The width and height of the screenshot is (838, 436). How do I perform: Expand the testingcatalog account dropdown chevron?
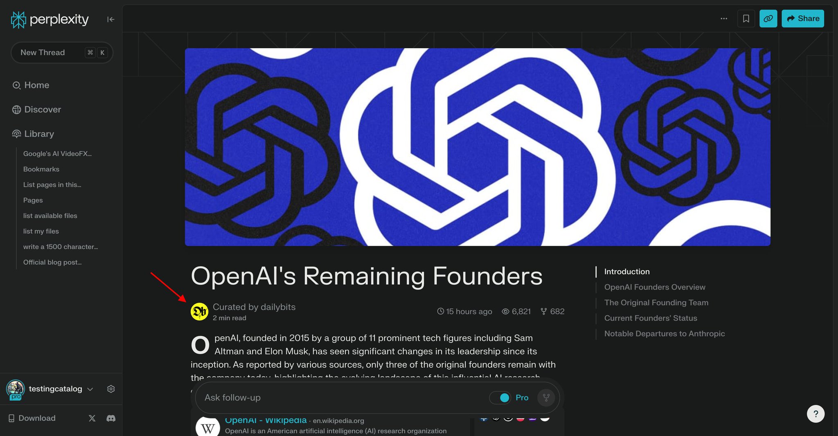90,389
